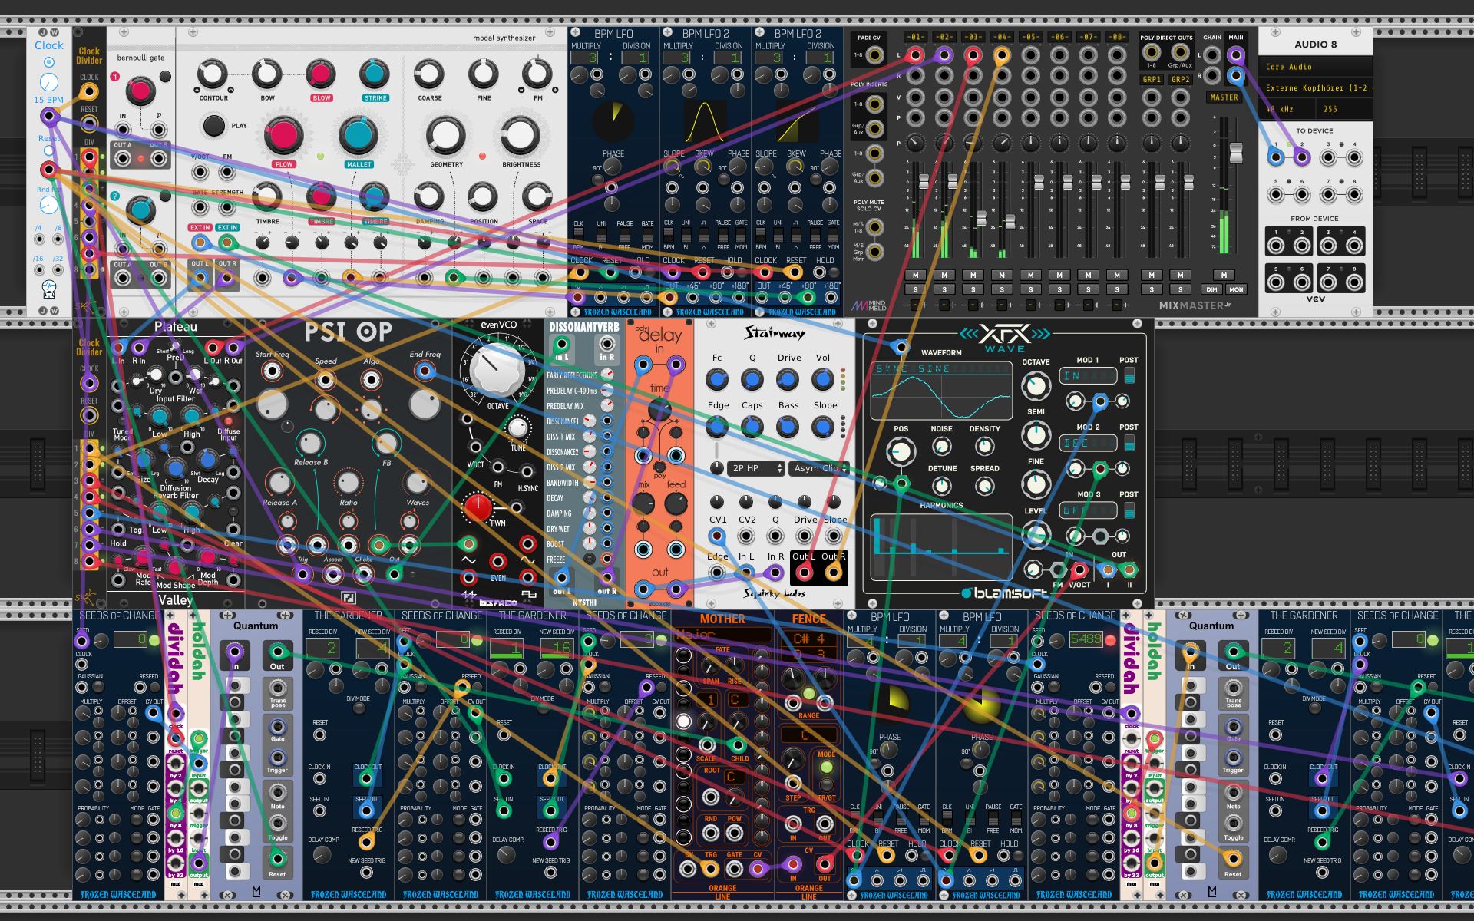1474x921 pixels.
Task: Click the MON button on MixMaster
Action: (x=1236, y=289)
